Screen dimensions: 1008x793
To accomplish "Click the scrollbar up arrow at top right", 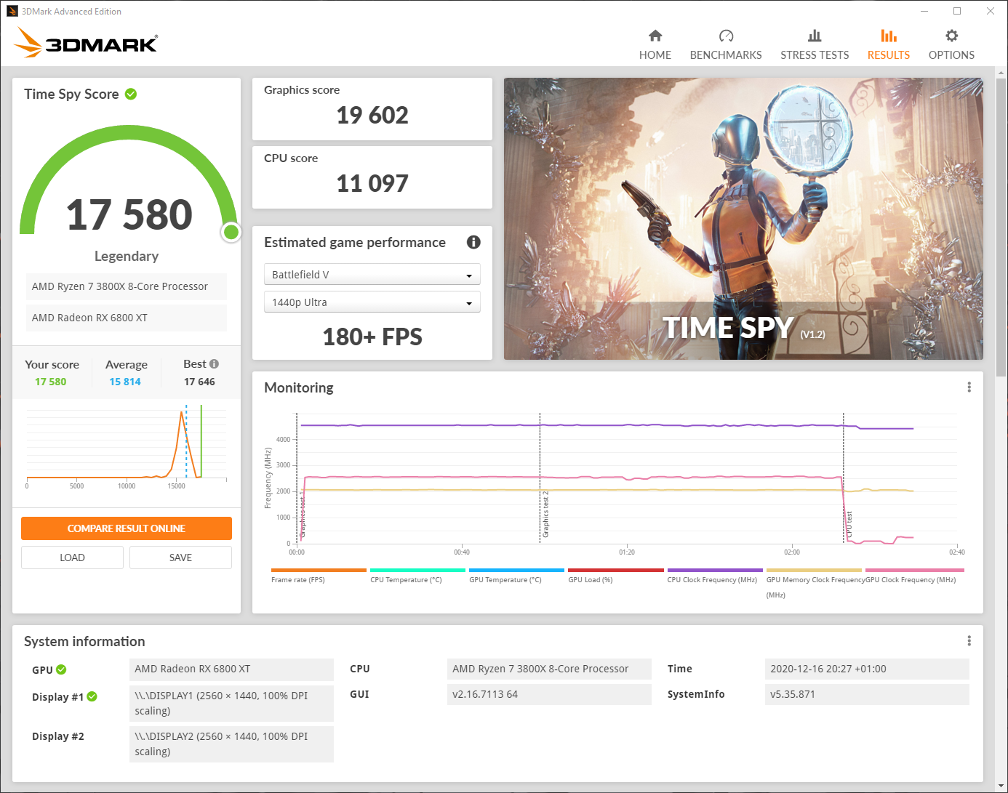I will [x=1001, y=73].
